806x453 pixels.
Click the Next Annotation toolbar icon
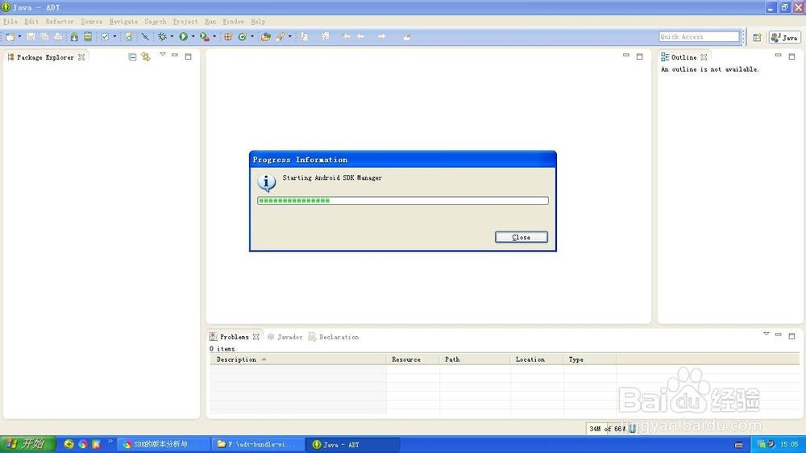coord(305,36)
